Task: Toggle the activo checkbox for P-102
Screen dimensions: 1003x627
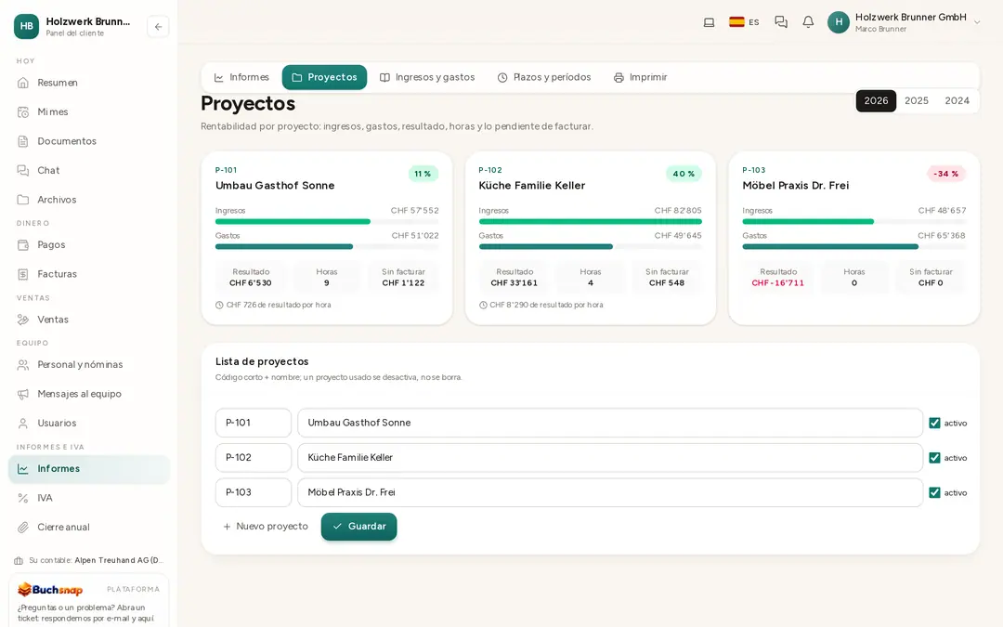Action: coord(934,457)
